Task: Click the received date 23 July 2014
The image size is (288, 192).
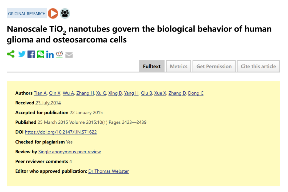Action: click(48, 103)
